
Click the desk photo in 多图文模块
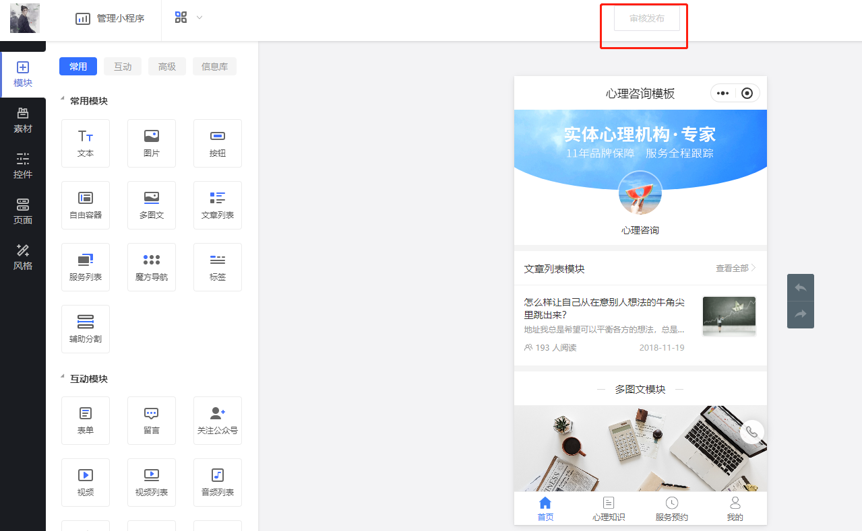click(x=640, y=448)
